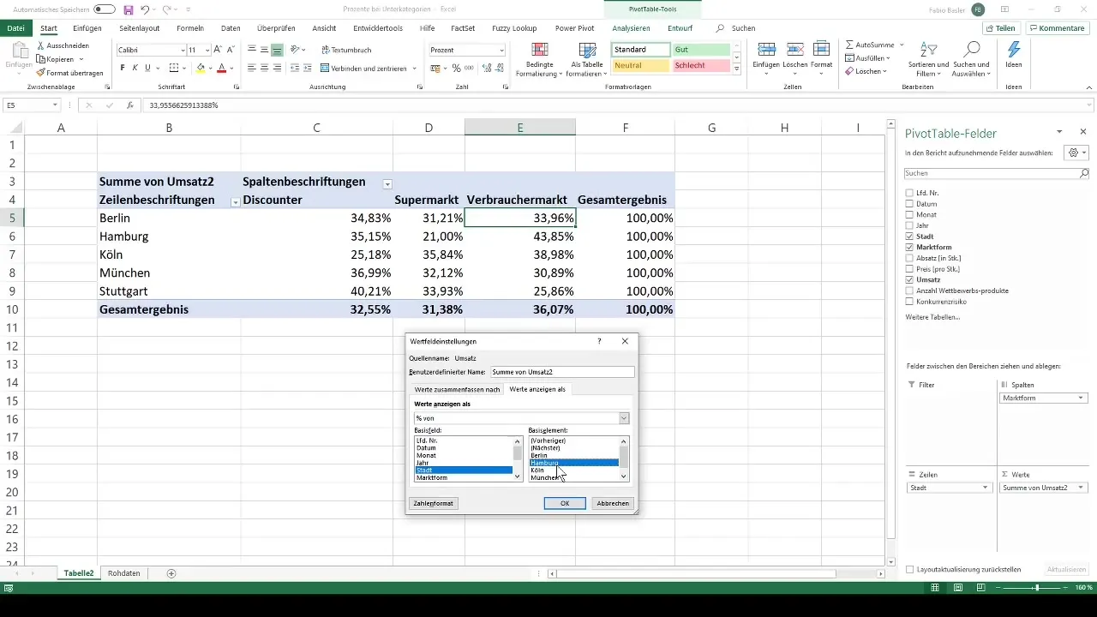Open the name box dropdown
This screenshot has width=1097, height=617.
tap(55, 105)
